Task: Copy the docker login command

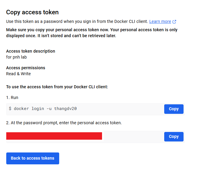Action: (174, 109)
